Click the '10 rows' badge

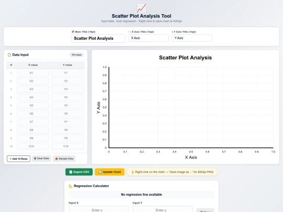click(77, 55)
